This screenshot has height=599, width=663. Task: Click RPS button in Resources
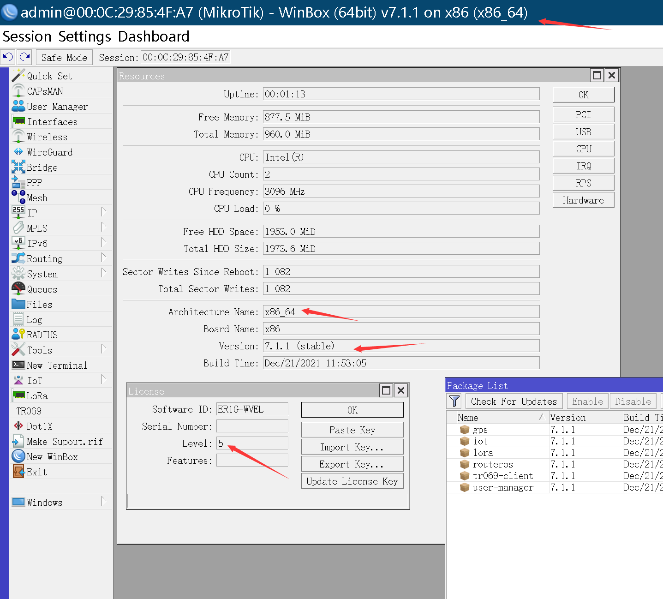click(584, 183)
